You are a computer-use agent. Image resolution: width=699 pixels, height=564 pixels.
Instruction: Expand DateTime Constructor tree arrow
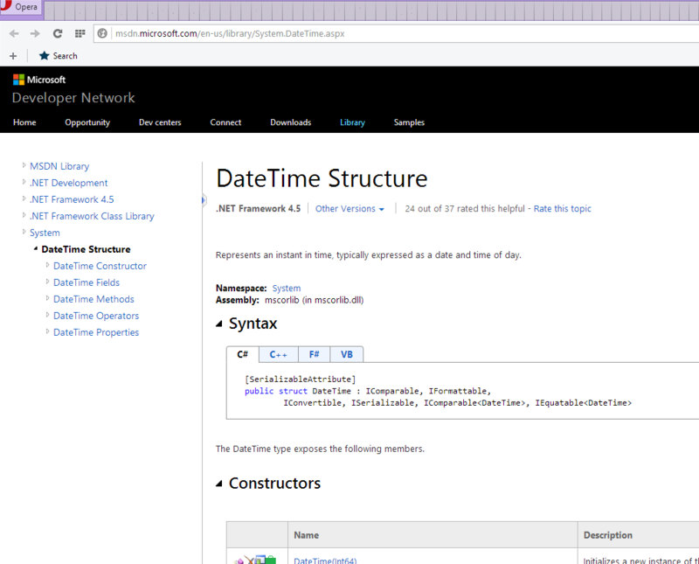48,265
